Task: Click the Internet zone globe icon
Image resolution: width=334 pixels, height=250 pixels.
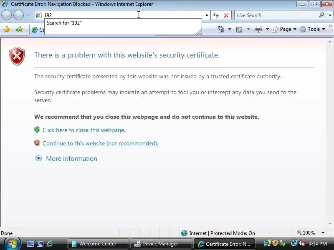Action: (x=184, y=233)
